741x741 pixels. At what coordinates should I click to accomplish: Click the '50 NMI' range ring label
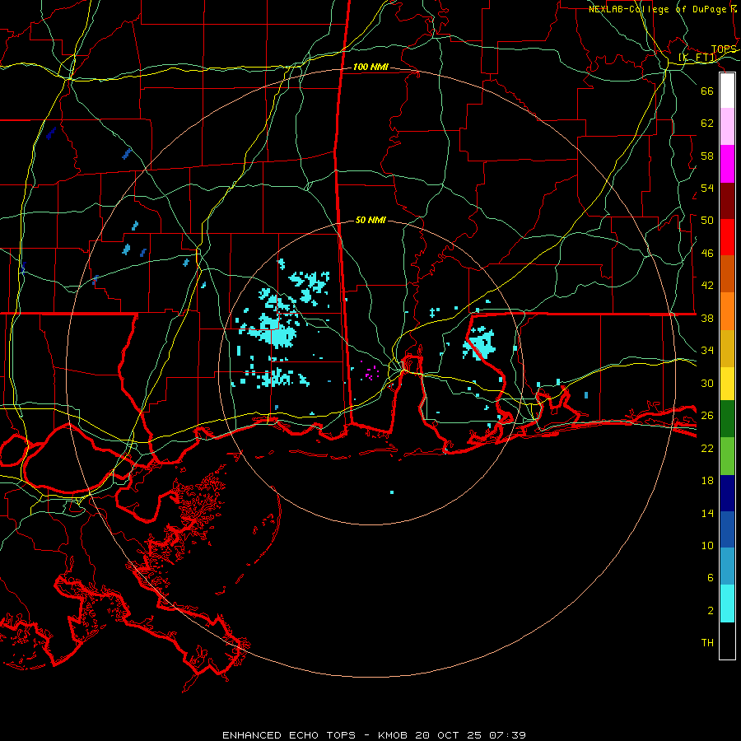point(370,220)
